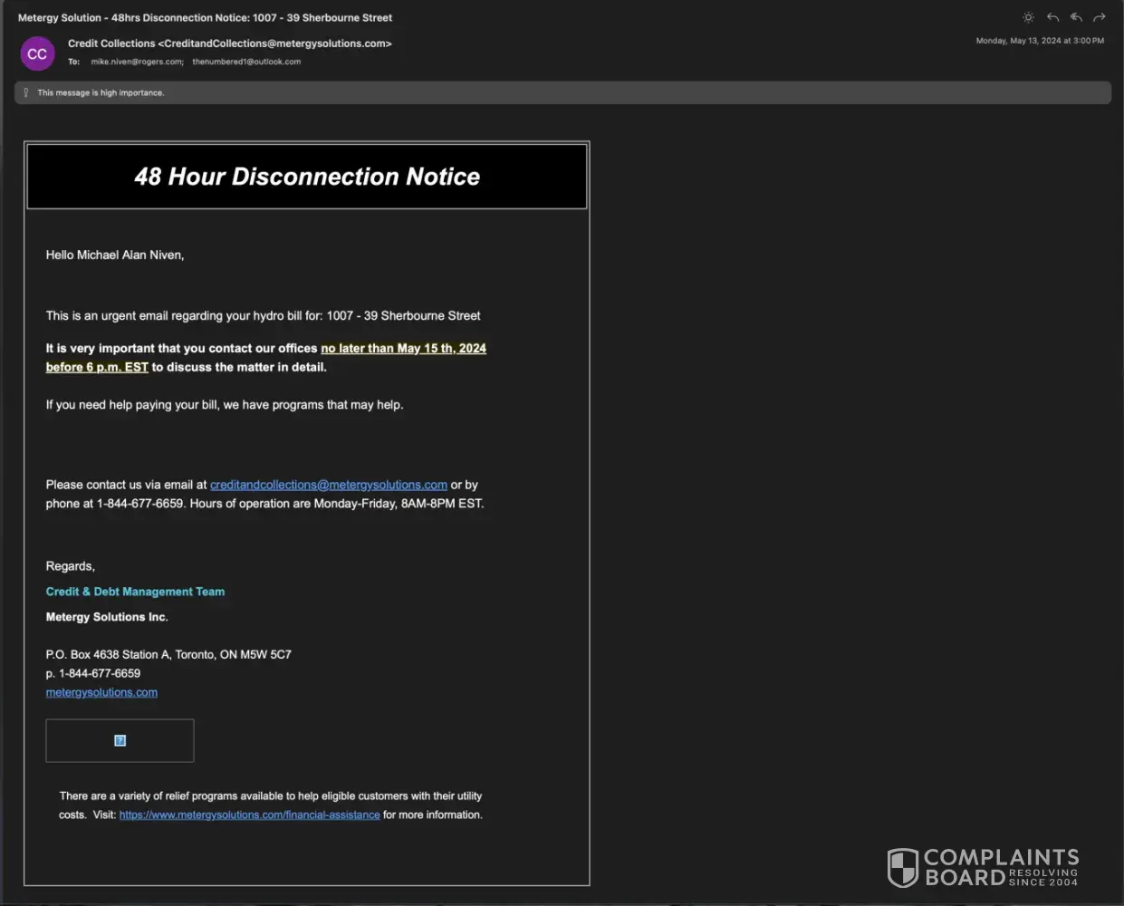The height and width of the screenshot is (906, 1124).
Task: Click the Reply All double-arrow icon
Action: (1076, 17)
